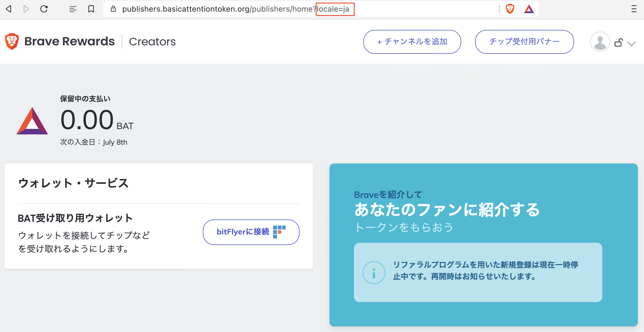Viewport: 644px width, 332px height.
Task: Click the browser forward arrow
Action: pyautogui.click(x=26, y=9)
